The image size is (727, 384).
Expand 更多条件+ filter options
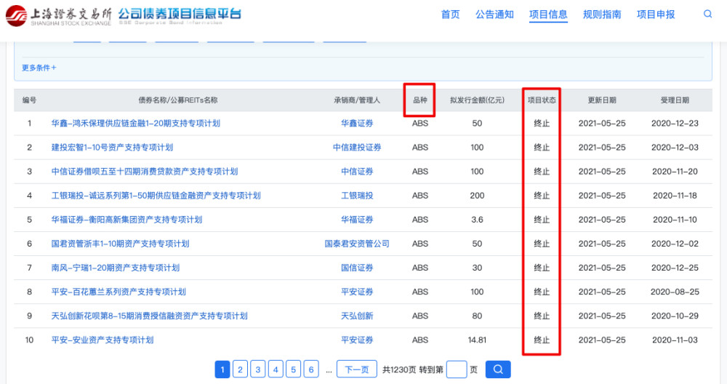(39, 68)
